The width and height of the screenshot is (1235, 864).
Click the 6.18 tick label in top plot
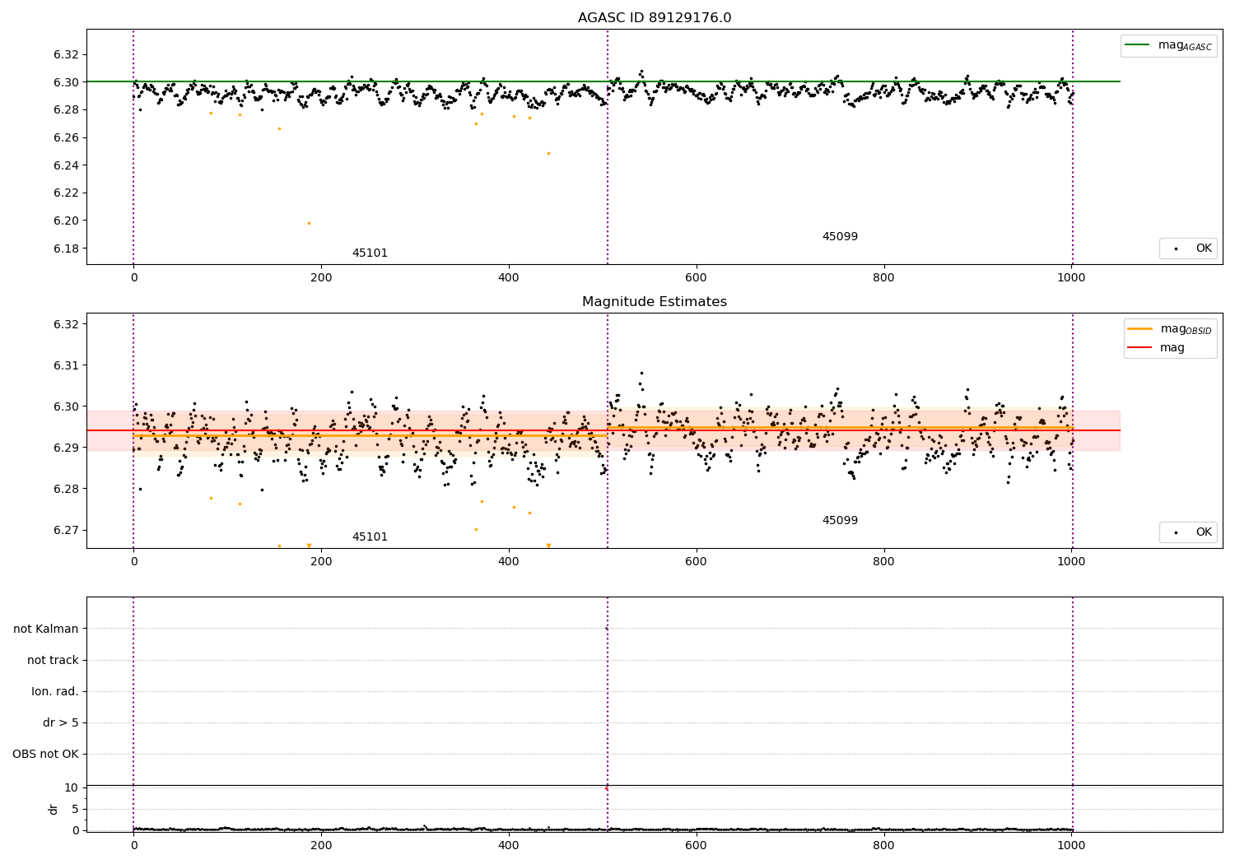point(66,249)
